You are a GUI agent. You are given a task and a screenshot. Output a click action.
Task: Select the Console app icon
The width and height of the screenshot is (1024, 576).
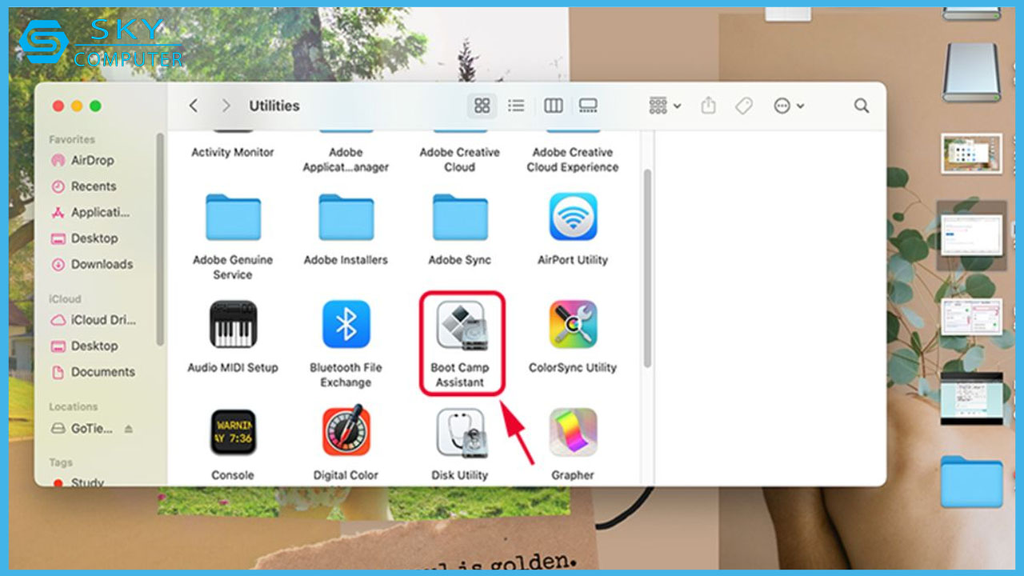tap(233, 432)
